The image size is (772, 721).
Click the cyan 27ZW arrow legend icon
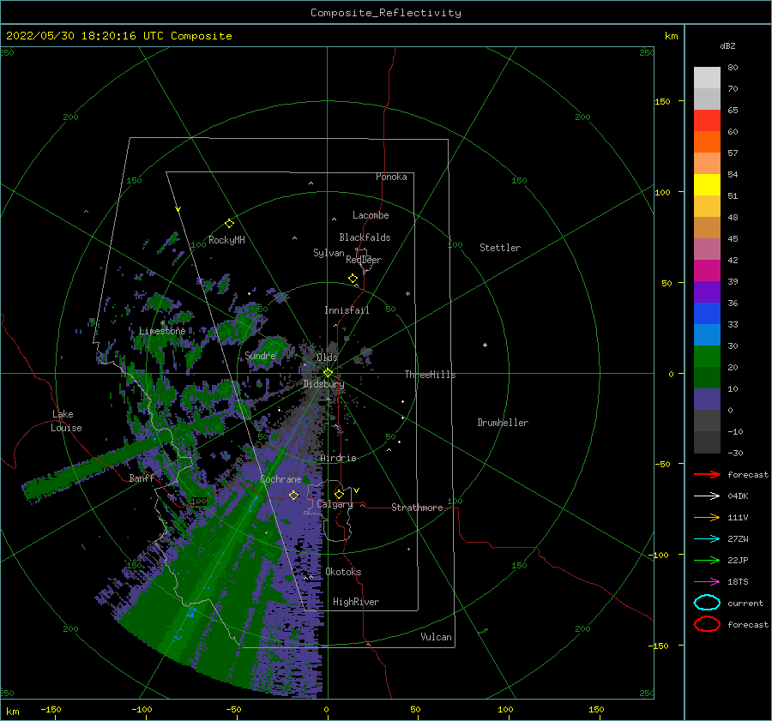(x=707, y=539)
